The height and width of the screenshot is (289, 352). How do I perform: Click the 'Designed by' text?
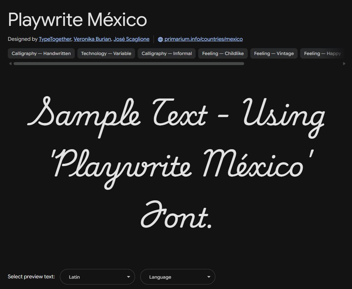22,39
